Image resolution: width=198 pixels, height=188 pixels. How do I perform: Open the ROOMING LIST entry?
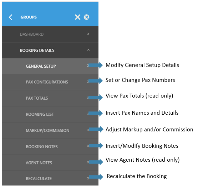pyautogui.click(x=50, y=114)
